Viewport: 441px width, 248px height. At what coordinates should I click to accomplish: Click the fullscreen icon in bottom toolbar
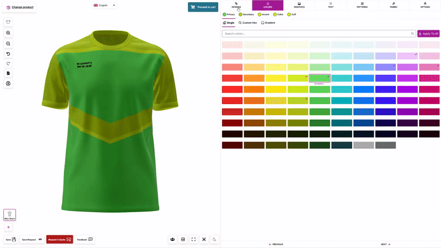pyautogui.click(x=193, y=239)
